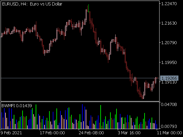Select the BWMFI 0.01439 indicator label
The image size is (183, 137).
click(17, 106)
